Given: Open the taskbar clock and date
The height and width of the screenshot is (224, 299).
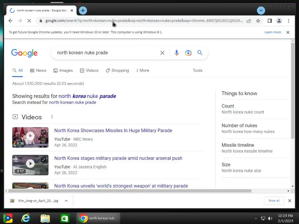Looking at the screenshot, I should coord(286,218).
